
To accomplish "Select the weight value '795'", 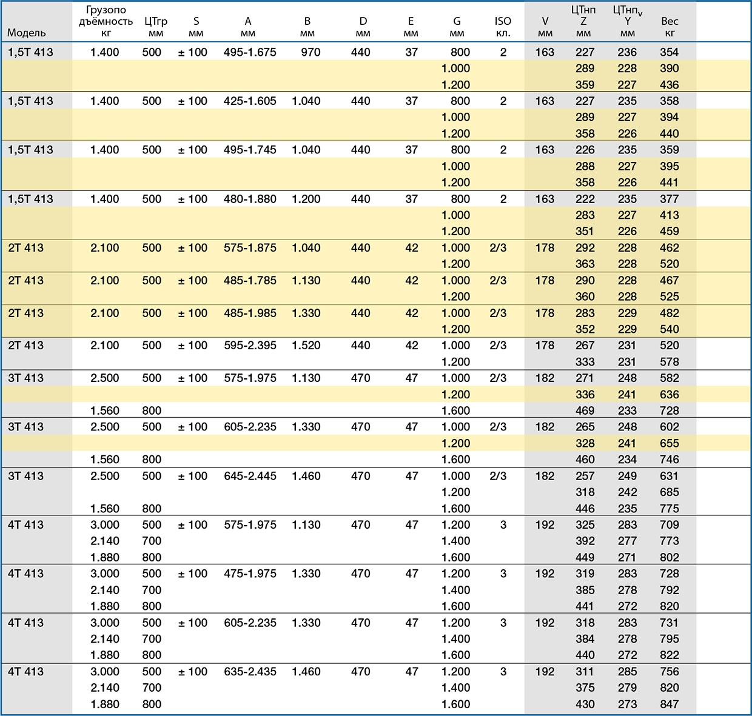I will pos(670,639).
